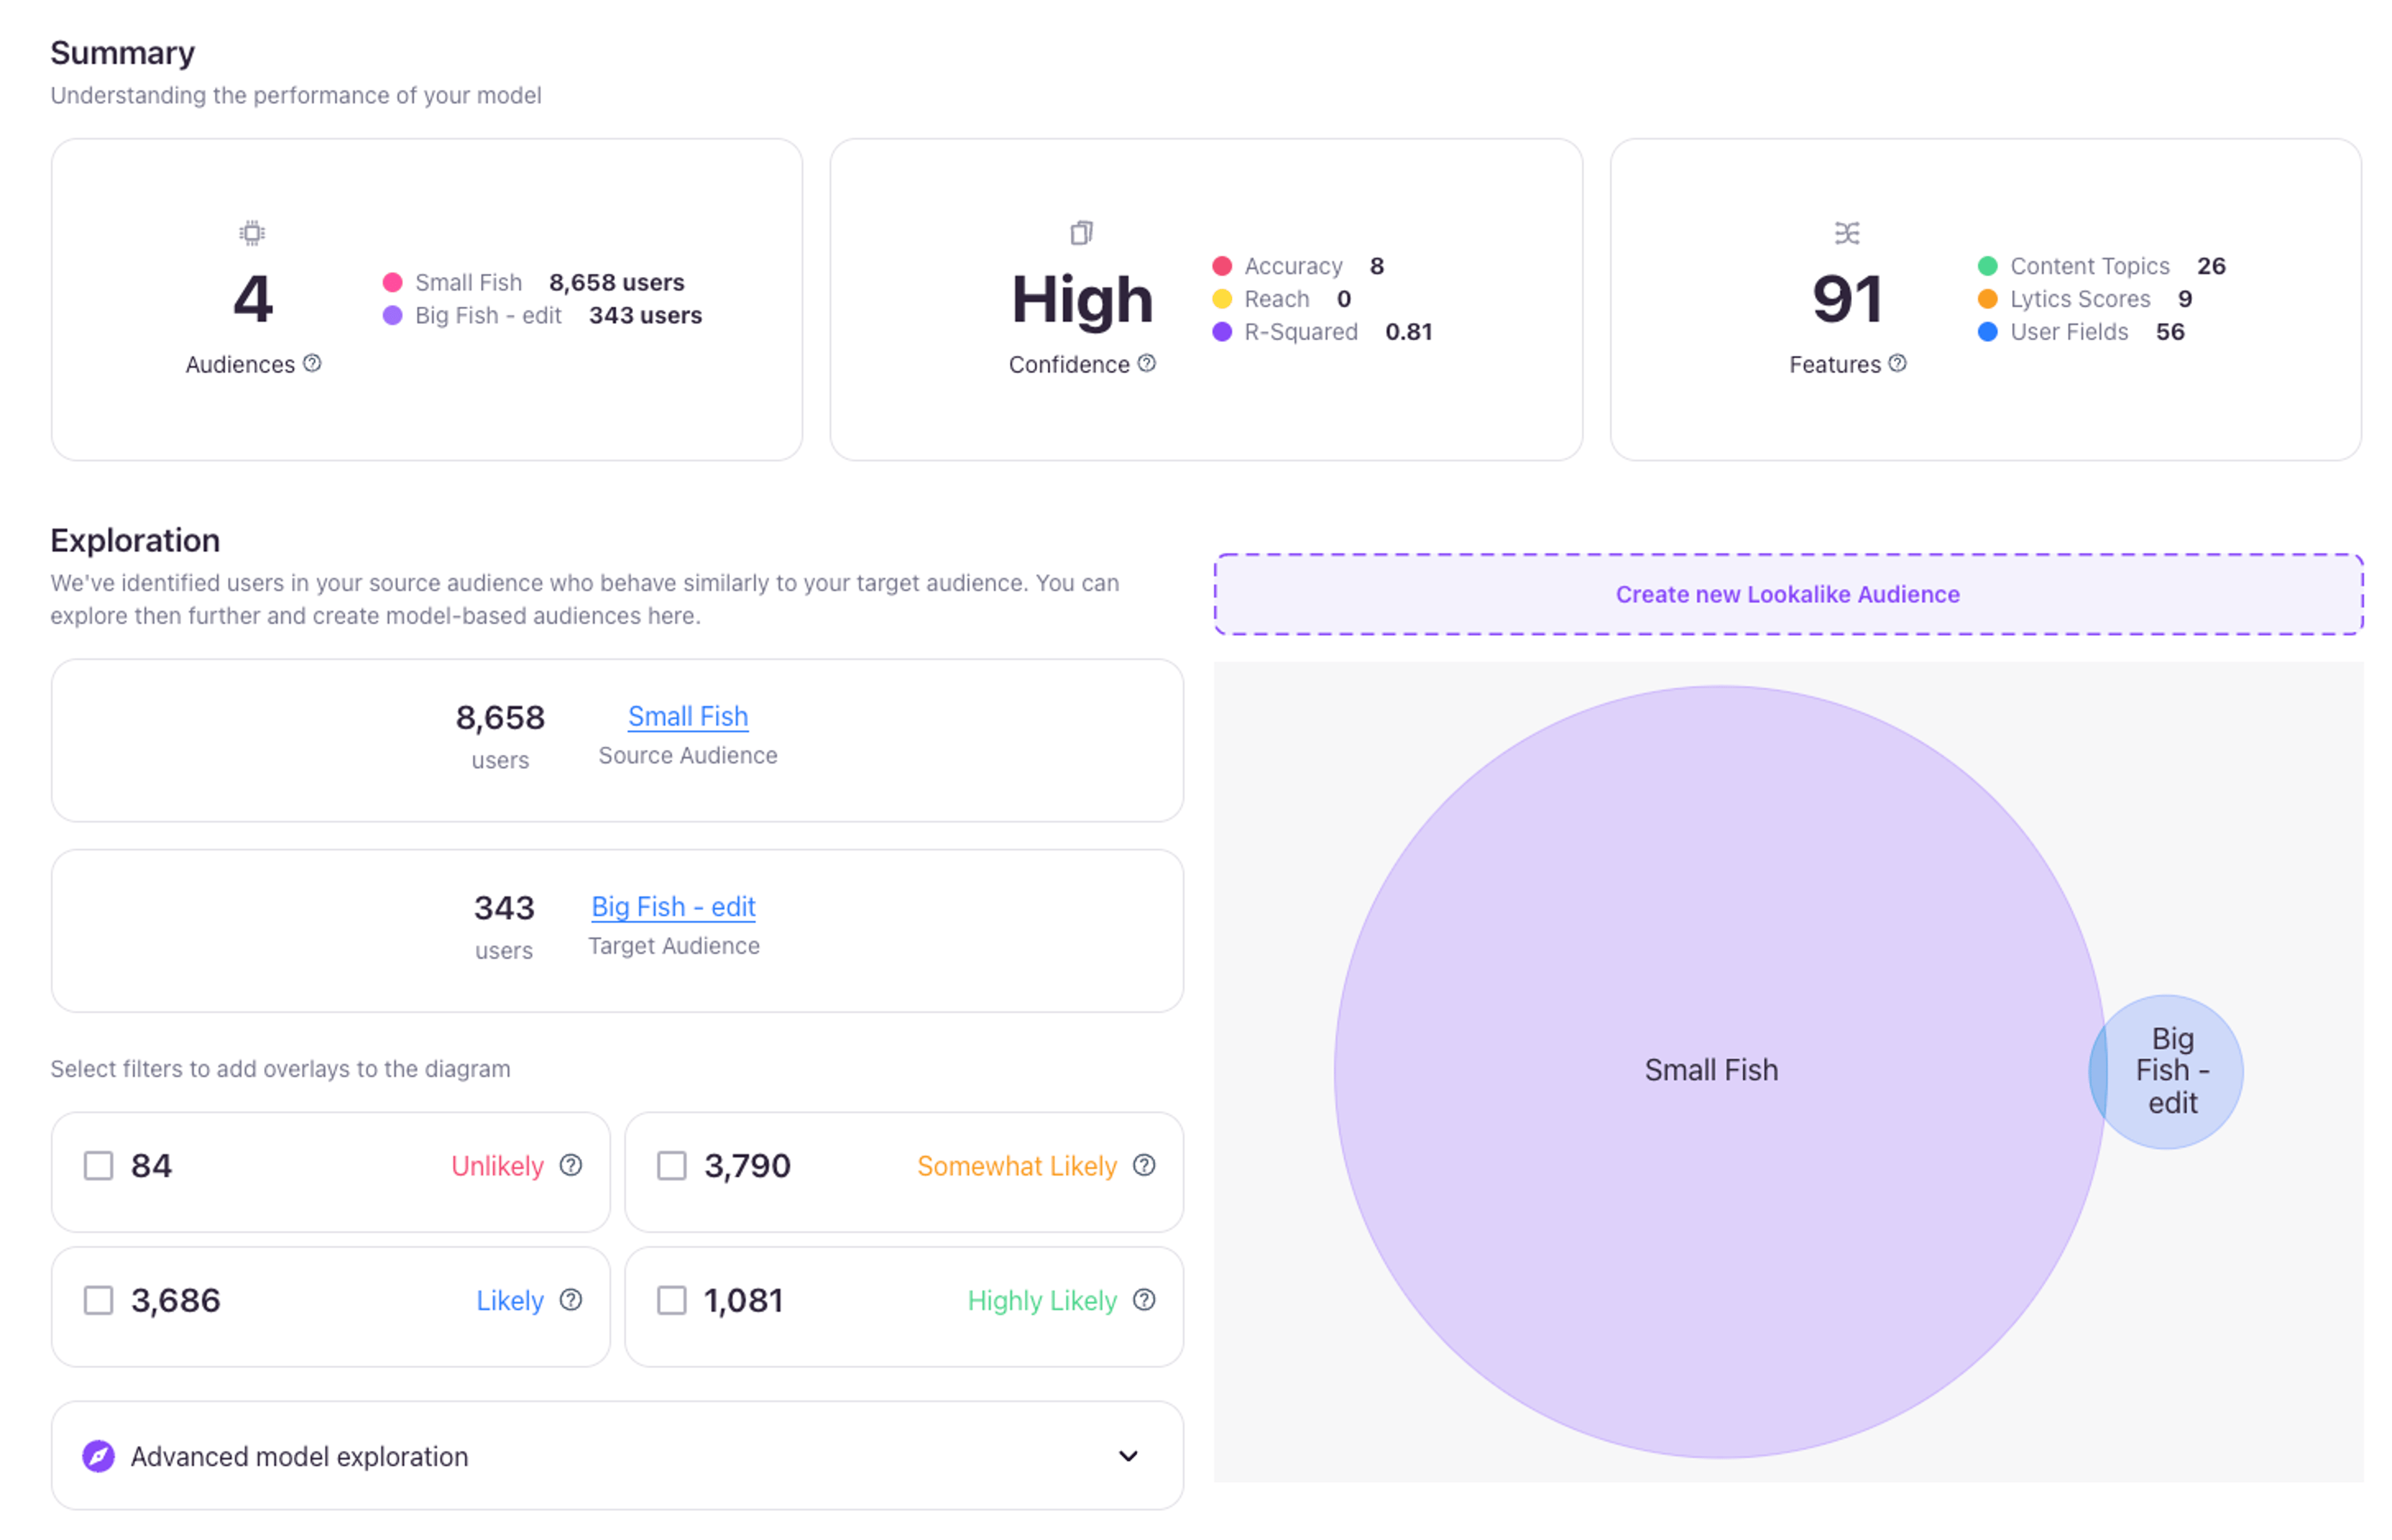
Task: Expand Advanced model exploration chevron
Action: pos(1128,1456)
